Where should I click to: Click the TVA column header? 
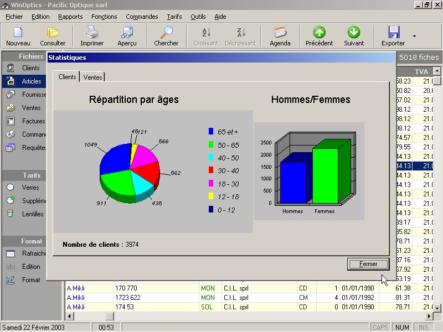tap(421, 72)
